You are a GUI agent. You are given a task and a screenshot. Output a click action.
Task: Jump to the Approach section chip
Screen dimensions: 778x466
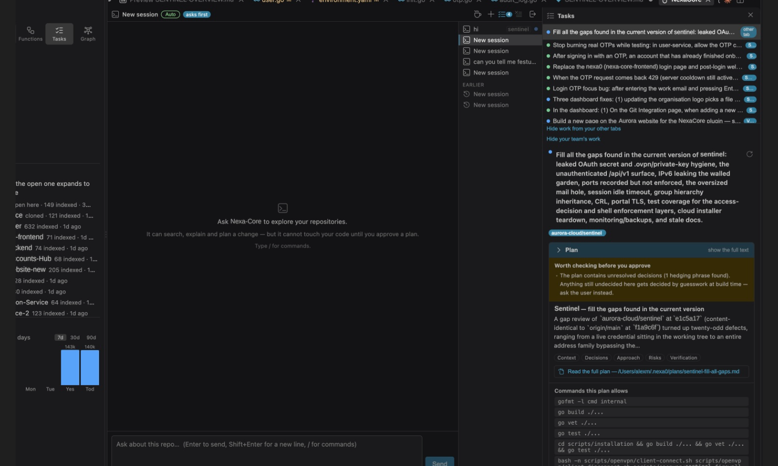click(x=628, y=358)
